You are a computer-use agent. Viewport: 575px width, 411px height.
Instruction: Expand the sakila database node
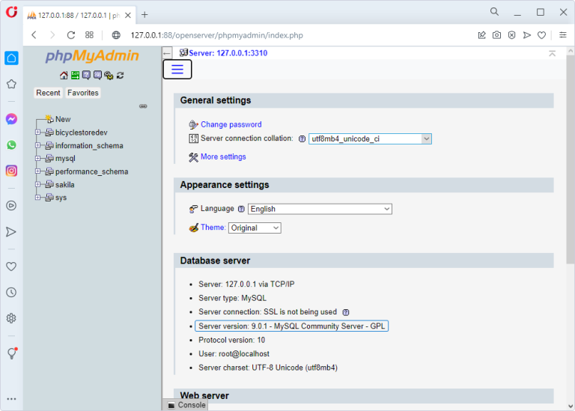point(37,184)
